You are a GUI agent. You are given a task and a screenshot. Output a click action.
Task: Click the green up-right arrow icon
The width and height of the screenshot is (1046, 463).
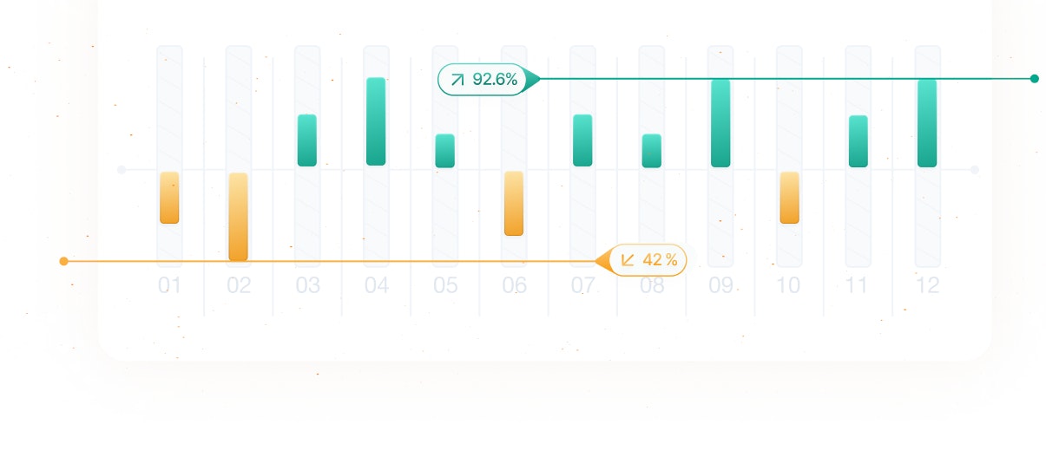coord(457,81)
